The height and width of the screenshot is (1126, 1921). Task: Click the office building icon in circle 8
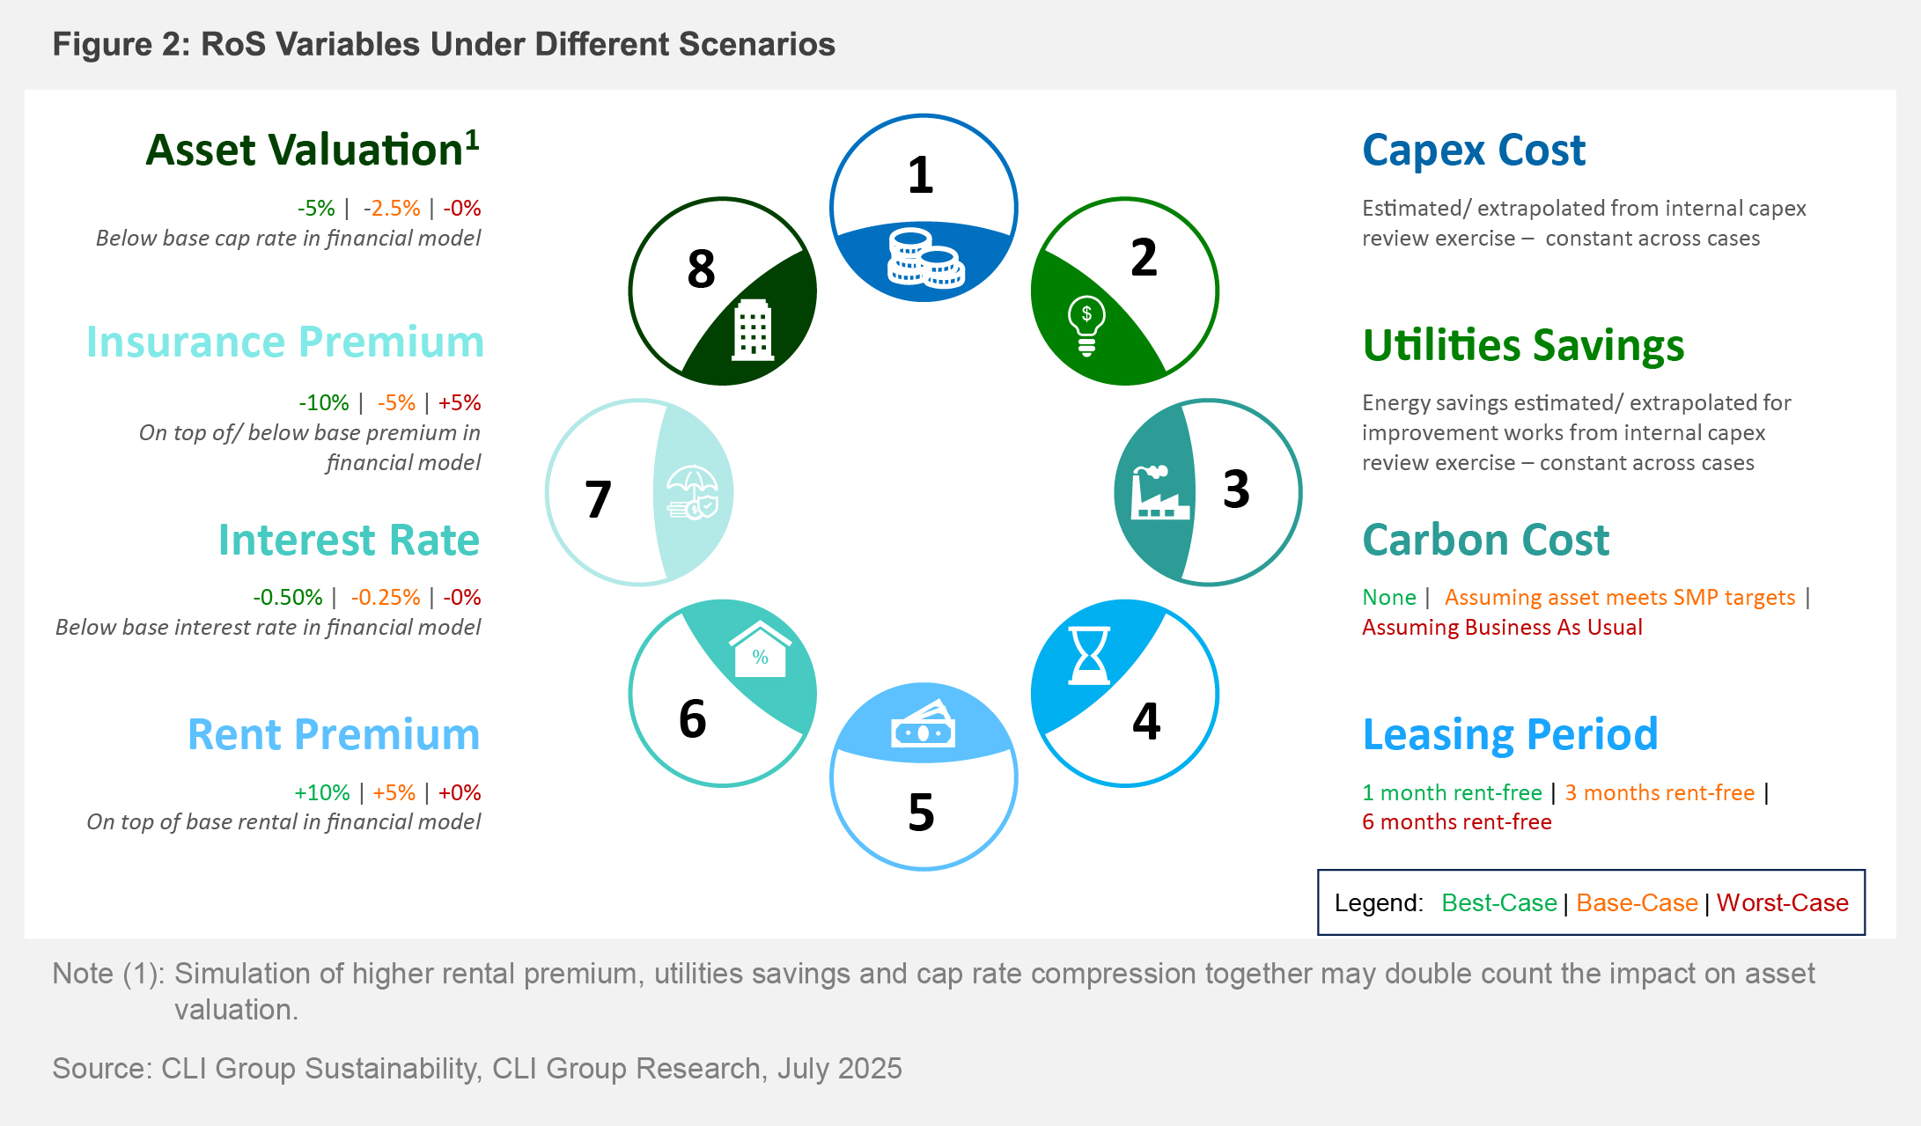point(753,330)
